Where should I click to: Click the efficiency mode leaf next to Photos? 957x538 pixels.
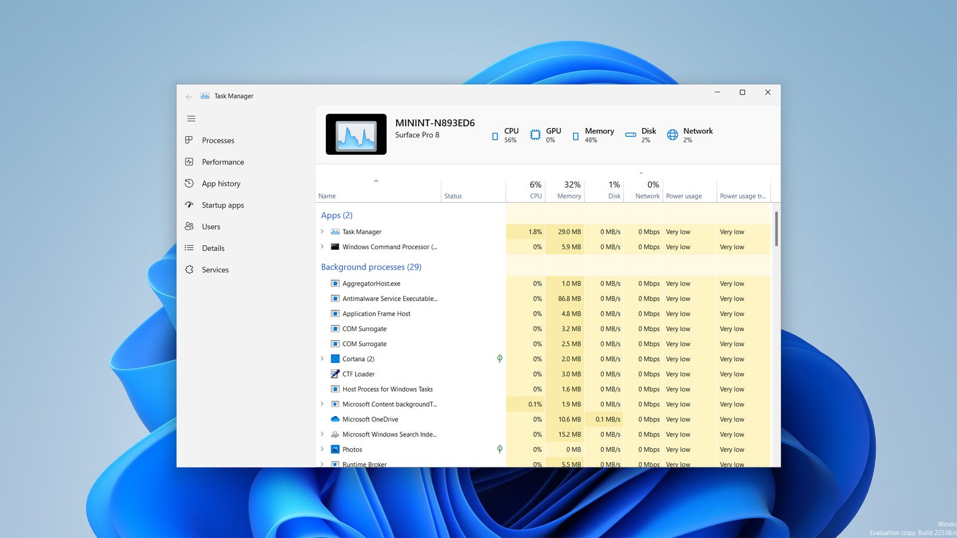pos(499,449)
